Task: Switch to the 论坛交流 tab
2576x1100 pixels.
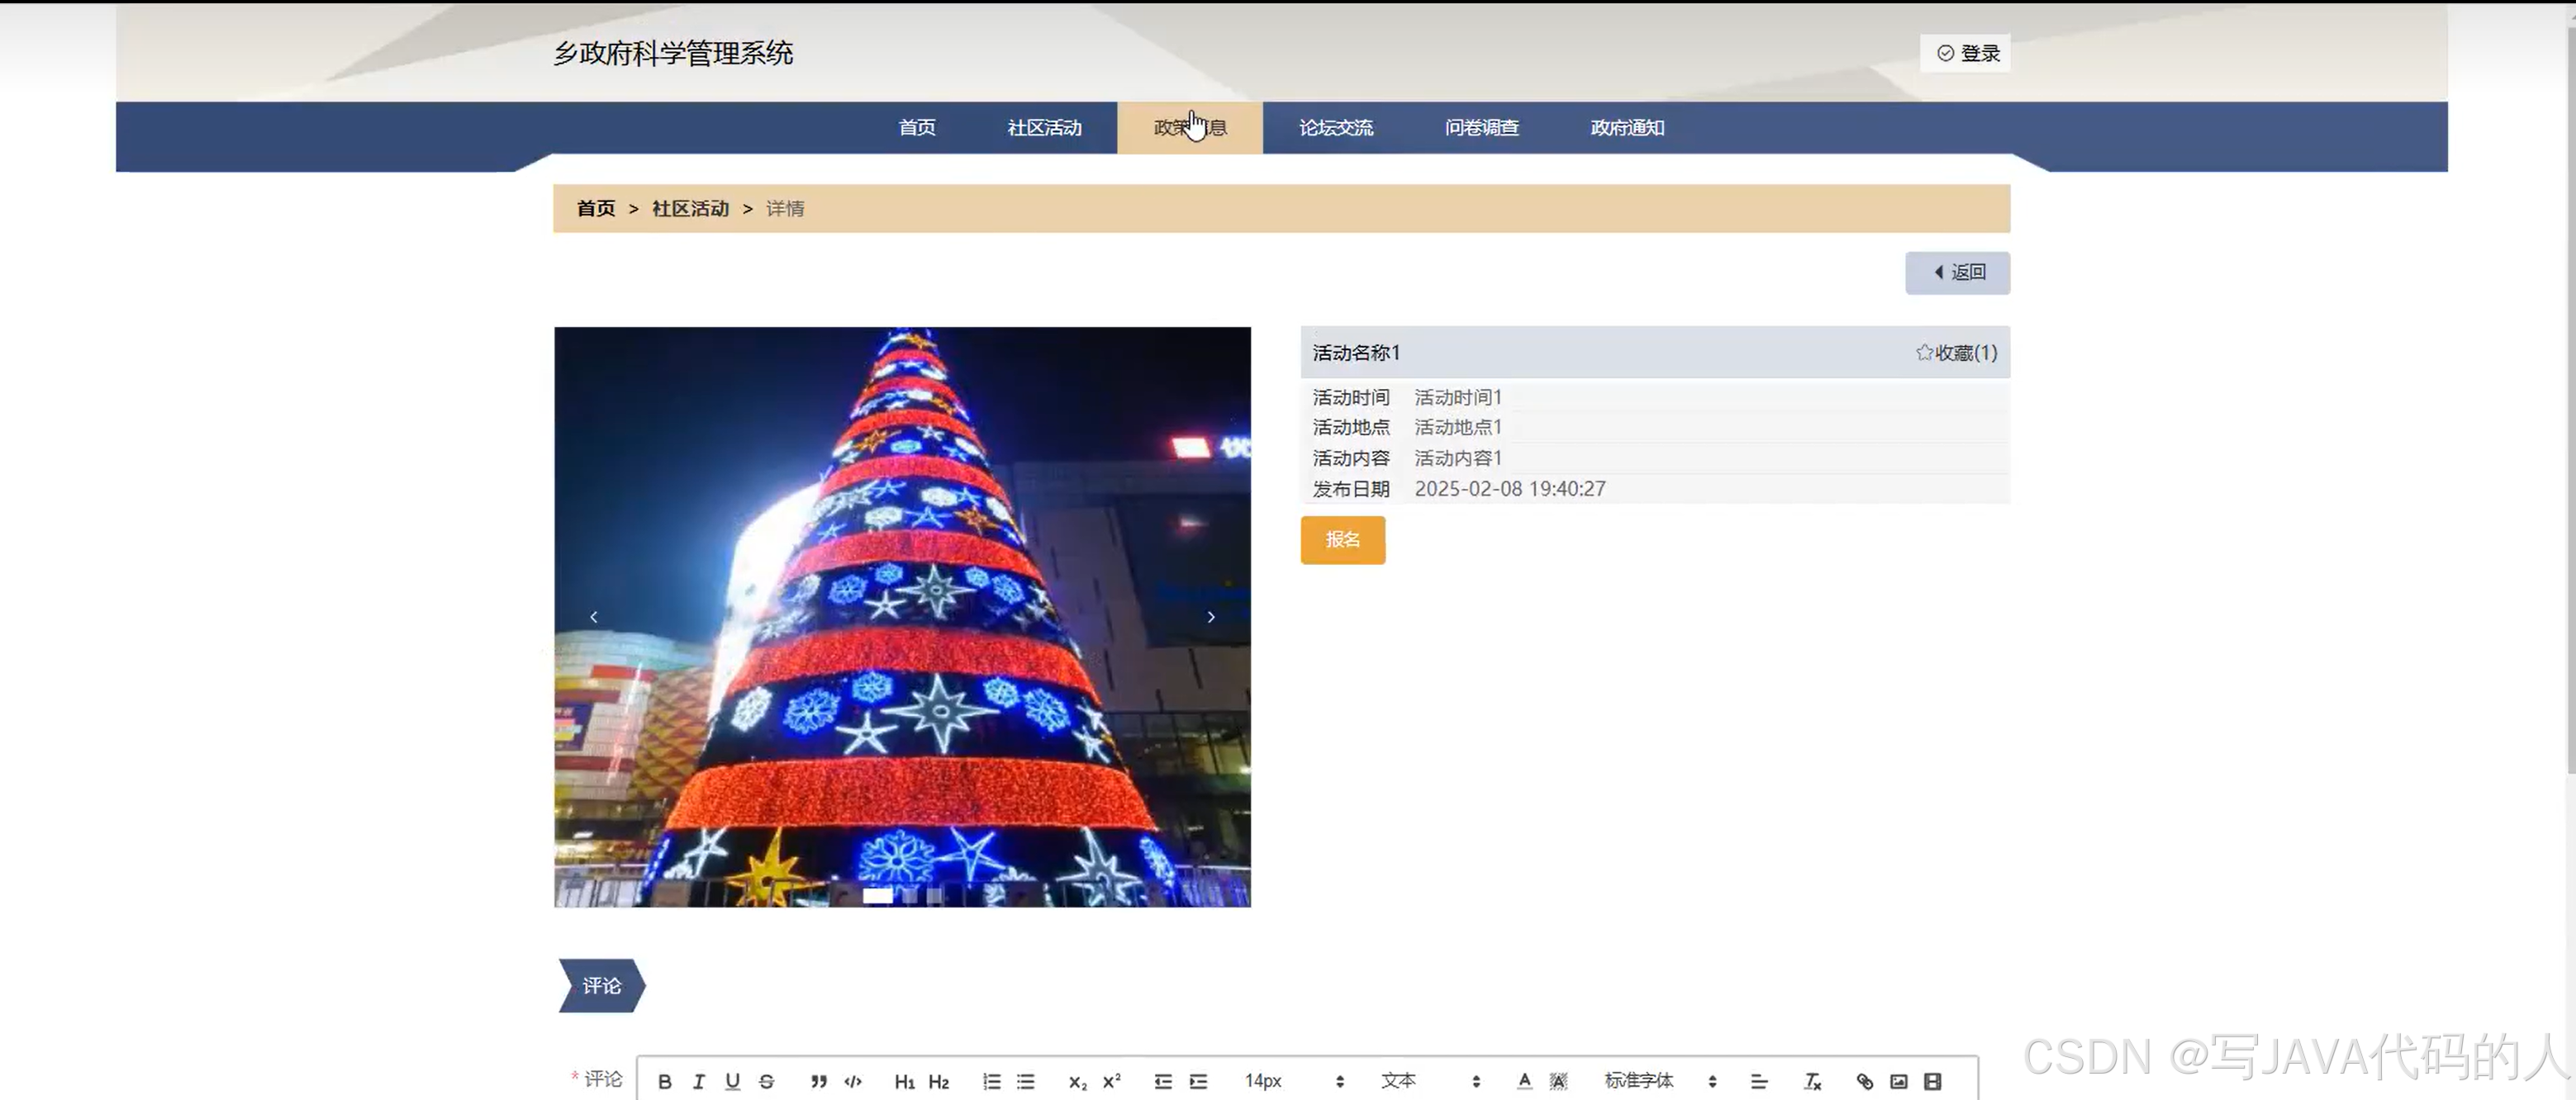Action: [x=1336, y=127]
